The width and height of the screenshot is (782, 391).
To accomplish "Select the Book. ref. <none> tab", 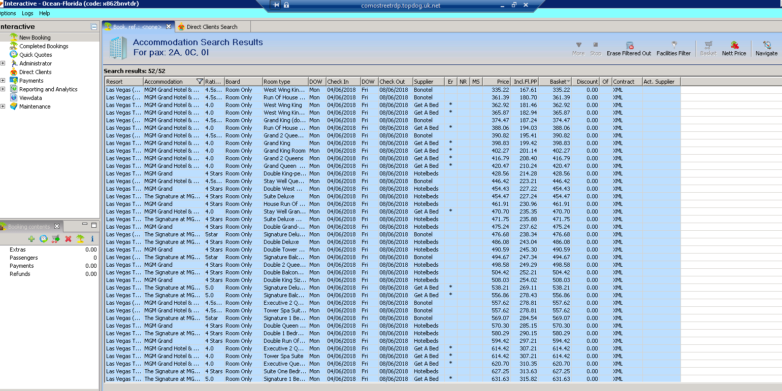I will coord(138,27).
